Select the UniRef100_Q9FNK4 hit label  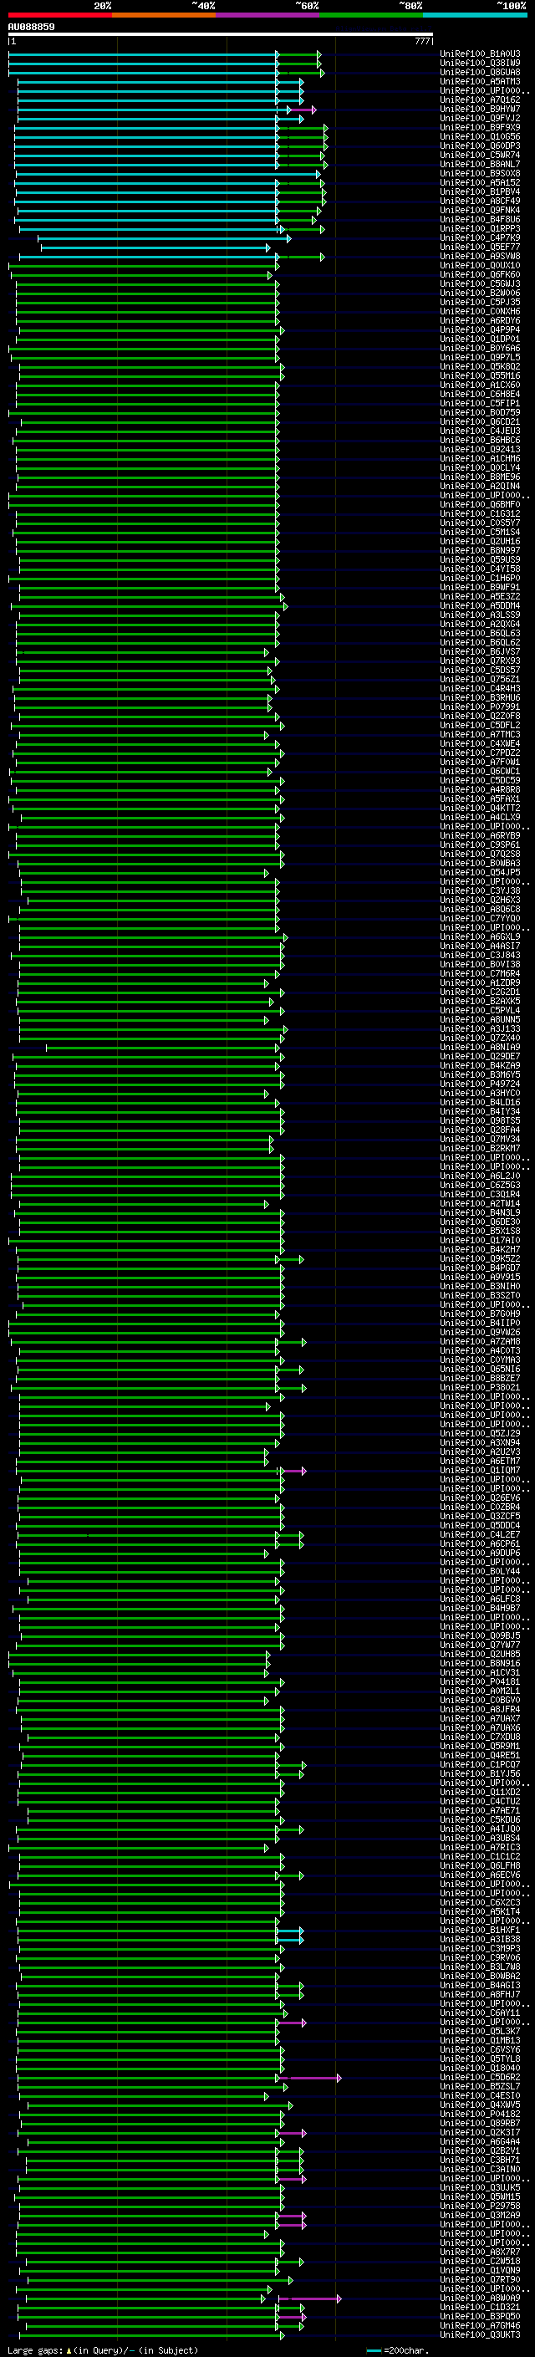[x=480, y=211]
